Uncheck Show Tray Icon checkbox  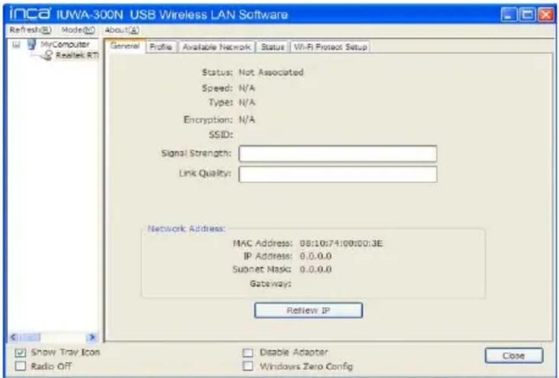(x=20, y=353)
